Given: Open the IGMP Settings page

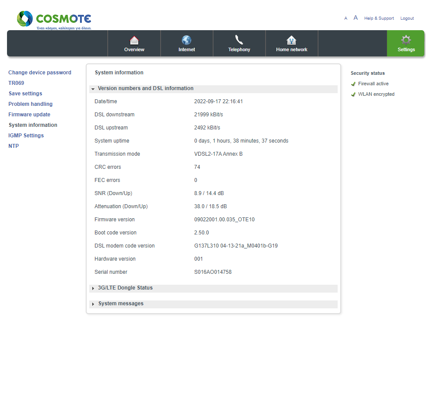Looking at the screenshot, I should (26, 136).
